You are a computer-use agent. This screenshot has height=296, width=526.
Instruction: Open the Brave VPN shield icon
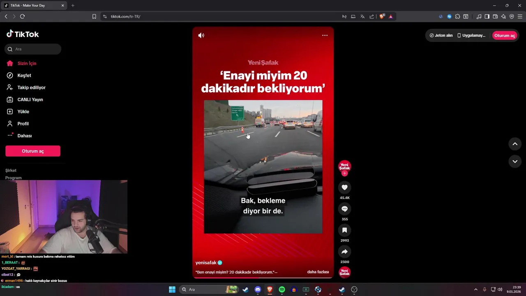click(x=512, y=16)
